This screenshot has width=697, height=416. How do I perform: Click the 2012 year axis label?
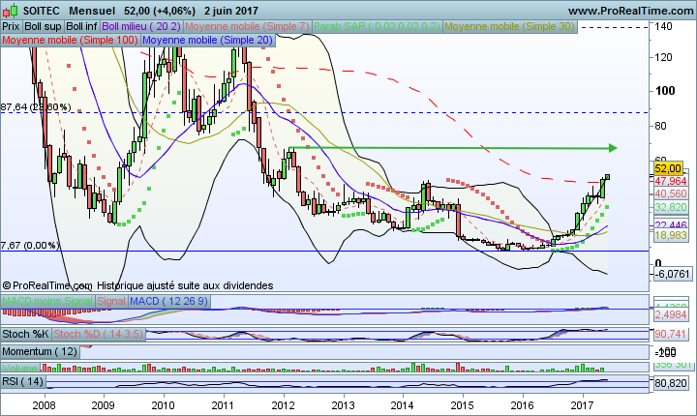pos(283,405)
